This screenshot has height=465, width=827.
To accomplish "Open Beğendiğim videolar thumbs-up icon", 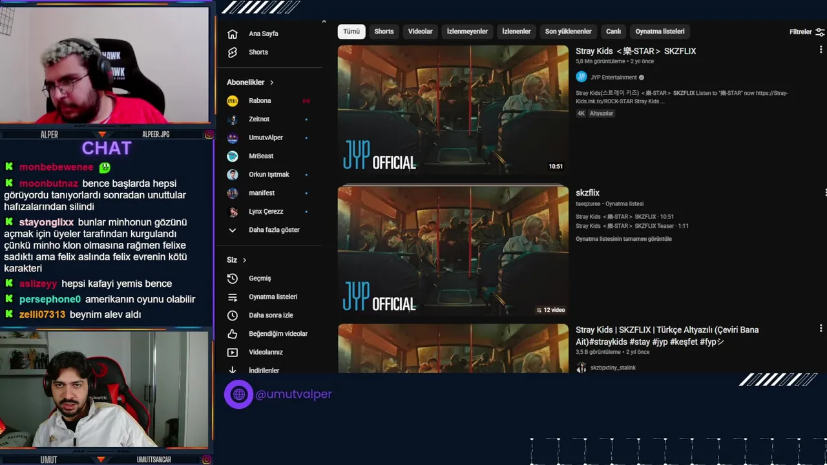I will [233, 334].
